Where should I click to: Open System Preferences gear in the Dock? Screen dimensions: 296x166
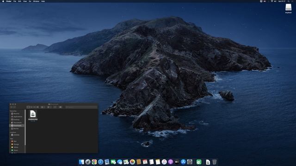pos(190,162)
